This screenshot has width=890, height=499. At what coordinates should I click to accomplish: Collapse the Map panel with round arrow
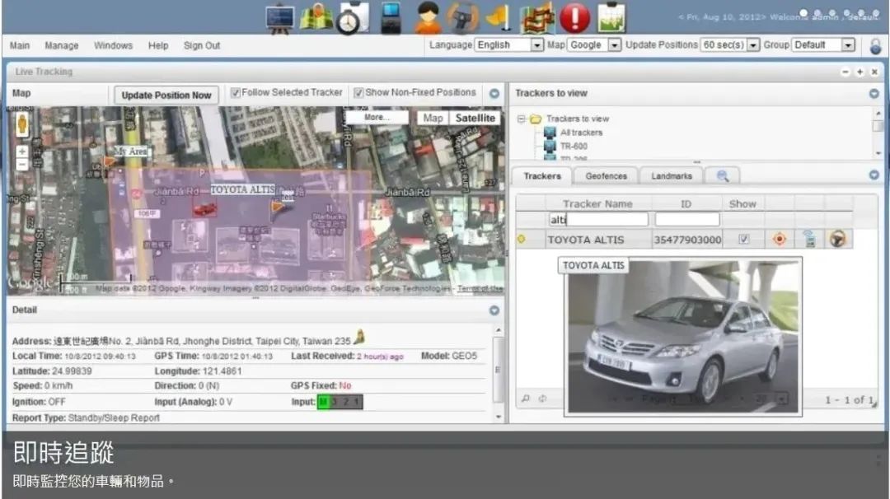pos(494,94)
